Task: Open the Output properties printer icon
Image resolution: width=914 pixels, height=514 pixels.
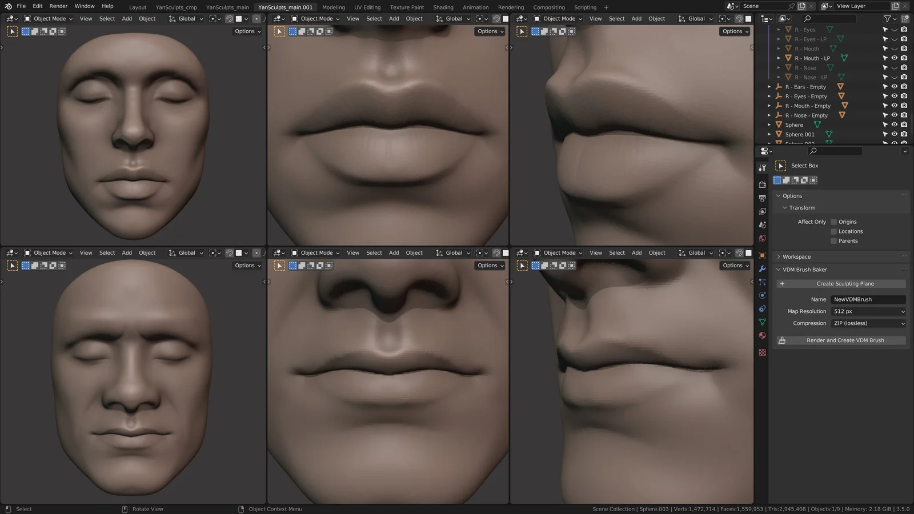Action: tap(762, 198)
